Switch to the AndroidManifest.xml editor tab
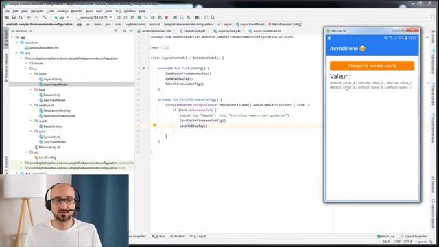This screenshot has width=439, height=247. click(x=156, y=31)
